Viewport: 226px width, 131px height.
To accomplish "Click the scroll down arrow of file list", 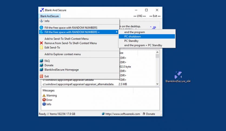I will pos(157,84).
